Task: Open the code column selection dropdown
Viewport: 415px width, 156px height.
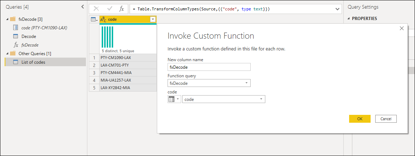Action: point(261,99)
